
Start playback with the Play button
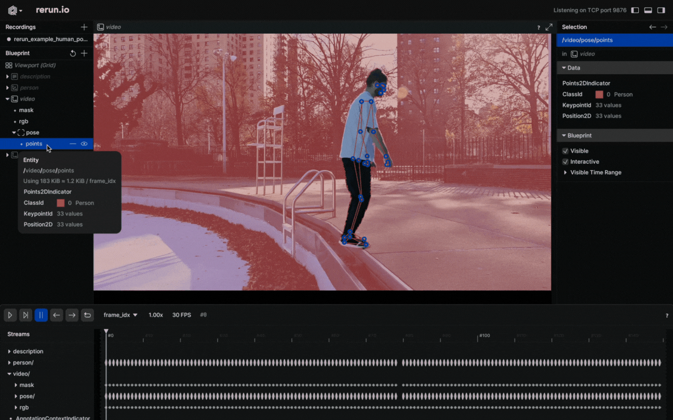(x=10, y=315)
